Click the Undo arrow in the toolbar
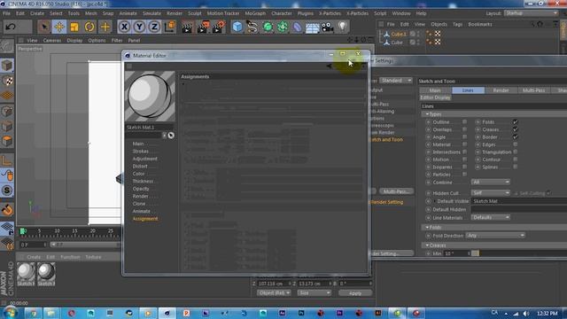Image resolution: width=567 pixels, height=319 pixels. point(11,27)
